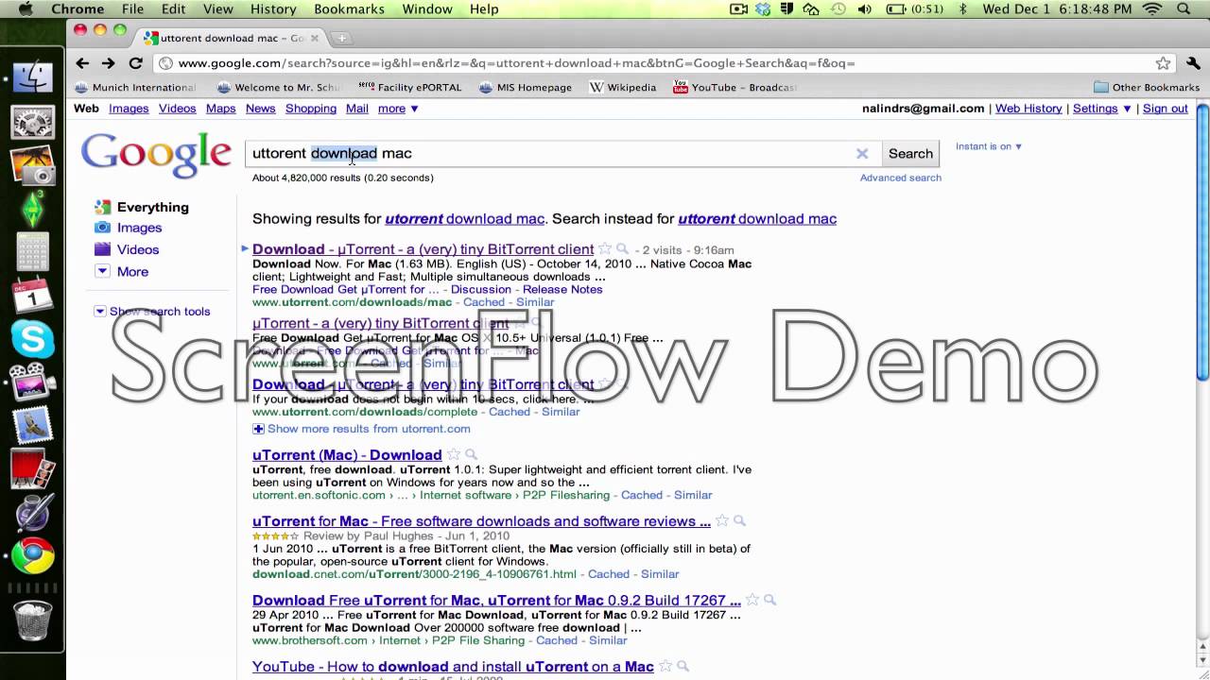
Task: Star the uTorrent (Mac) - Download result
Action: (x=454, y=455)
